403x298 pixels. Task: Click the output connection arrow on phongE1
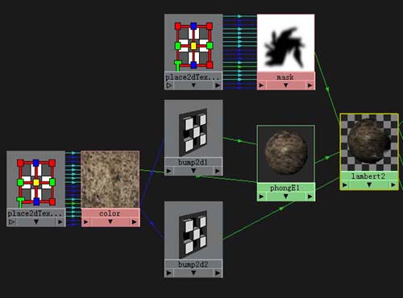click(310, 197)
